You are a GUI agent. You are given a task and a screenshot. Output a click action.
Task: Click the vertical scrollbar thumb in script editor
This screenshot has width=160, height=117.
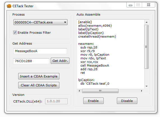[147, 47]
